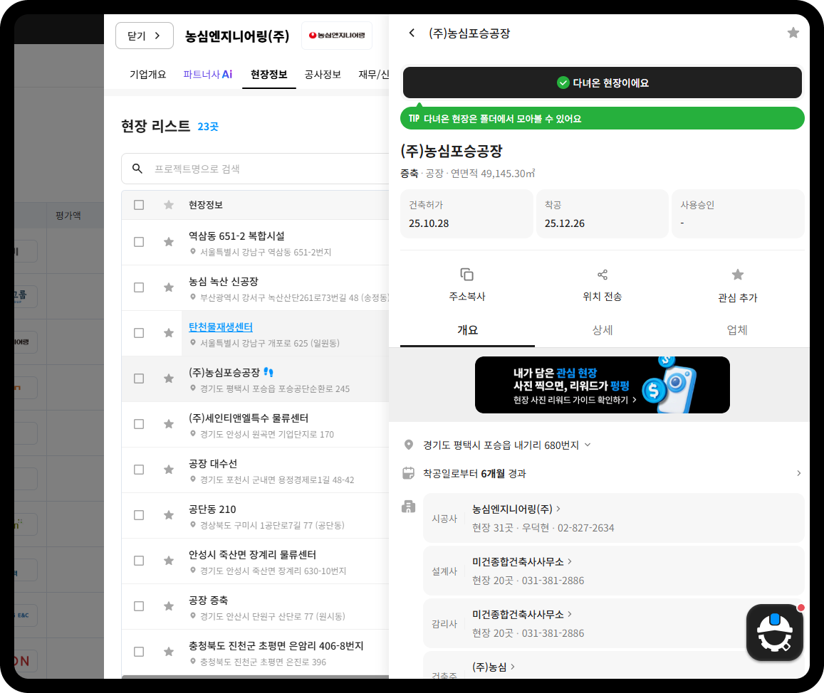Check the 충청북도 진천군 초평면 checkbox

(x=139, y=652)
